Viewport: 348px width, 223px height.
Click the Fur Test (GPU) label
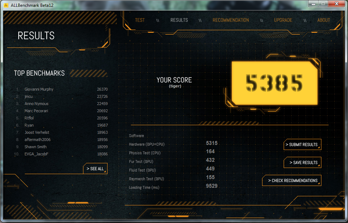coord(141,162)
